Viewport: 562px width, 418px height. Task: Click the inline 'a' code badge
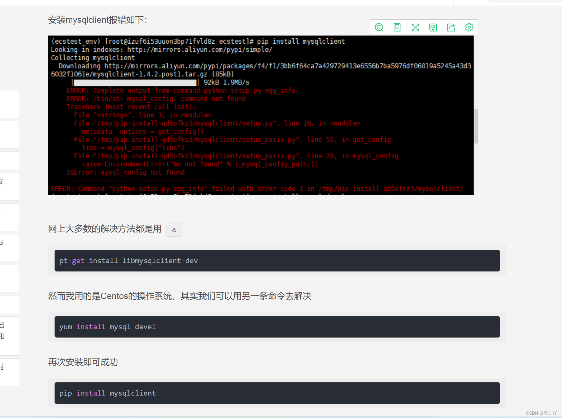tap(174, 229)
